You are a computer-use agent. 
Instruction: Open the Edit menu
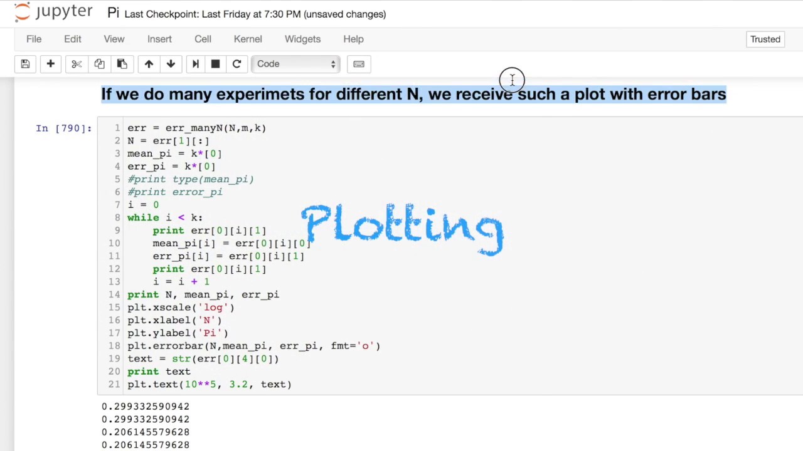click(x=73, y=39)
